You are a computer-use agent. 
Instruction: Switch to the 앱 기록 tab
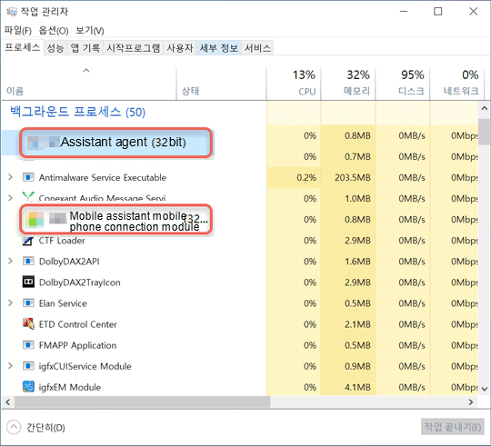[x=85, y=48]
